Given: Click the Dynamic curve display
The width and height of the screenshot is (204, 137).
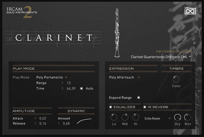Looking at the screenshot, I should 84,121.
